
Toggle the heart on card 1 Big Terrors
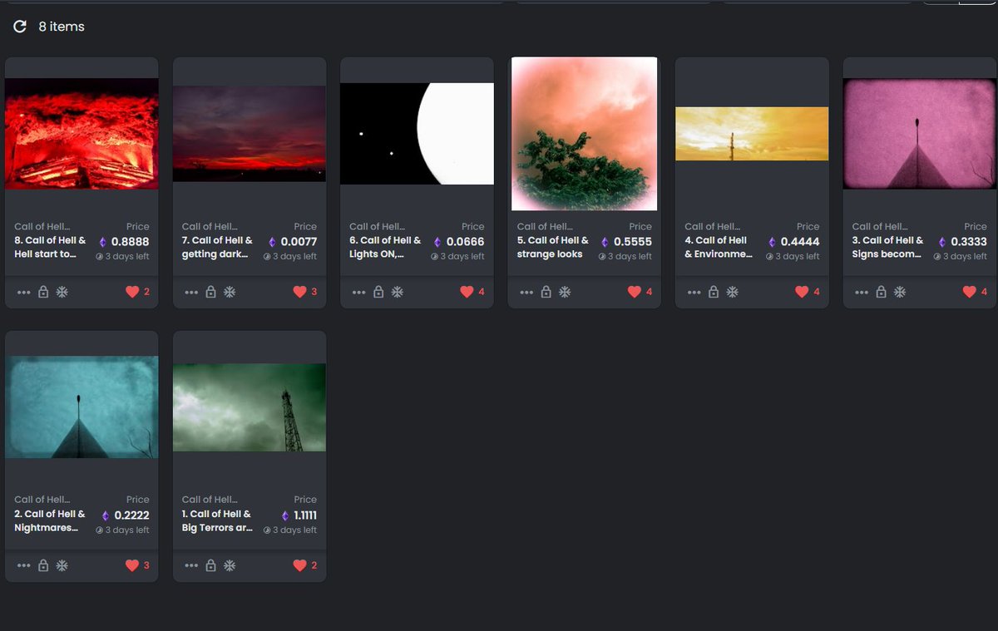(299, 565)
